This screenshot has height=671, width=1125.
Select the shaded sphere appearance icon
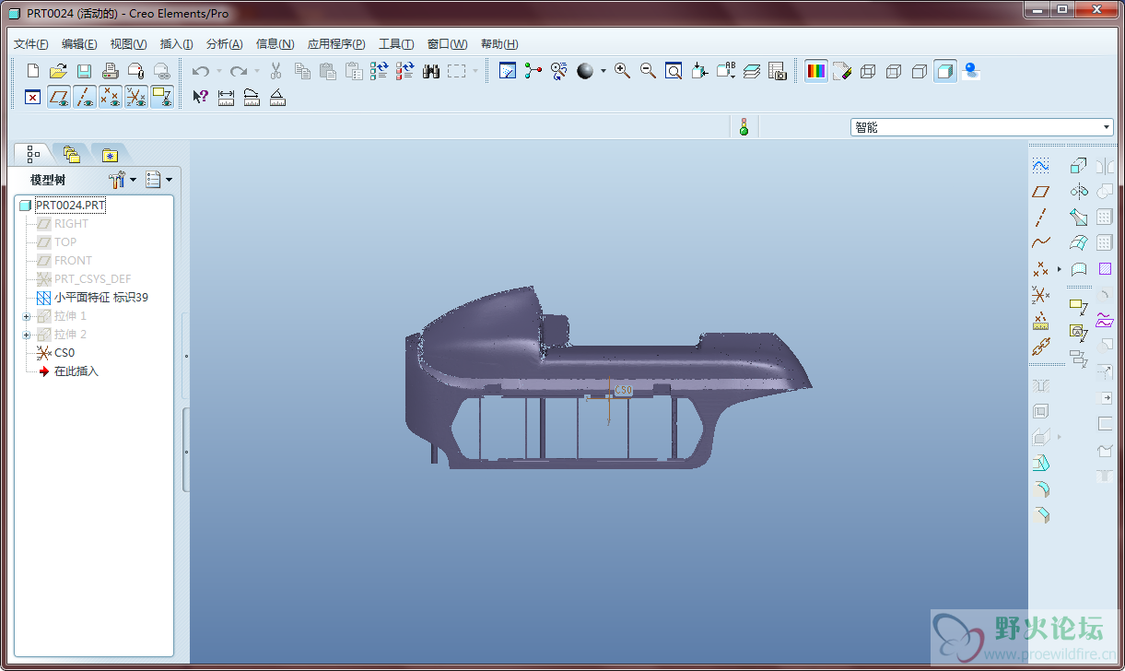pyautogui.click(x=585, y=71)
